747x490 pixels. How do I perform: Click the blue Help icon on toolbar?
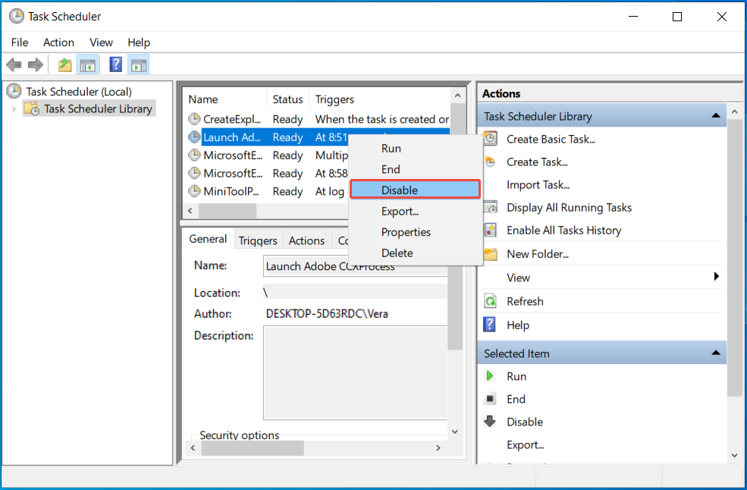click(x=115, y=64)
